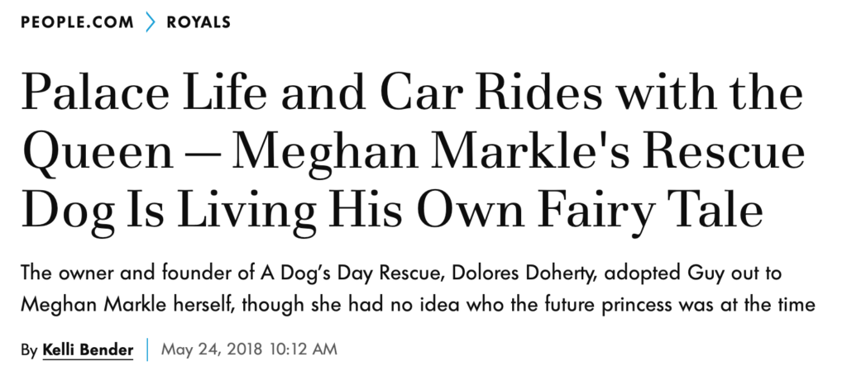Click "Meghan Markle's Rescue" in the headline
The height and width of the screenshot is (385, 847).
click(520, 151)
